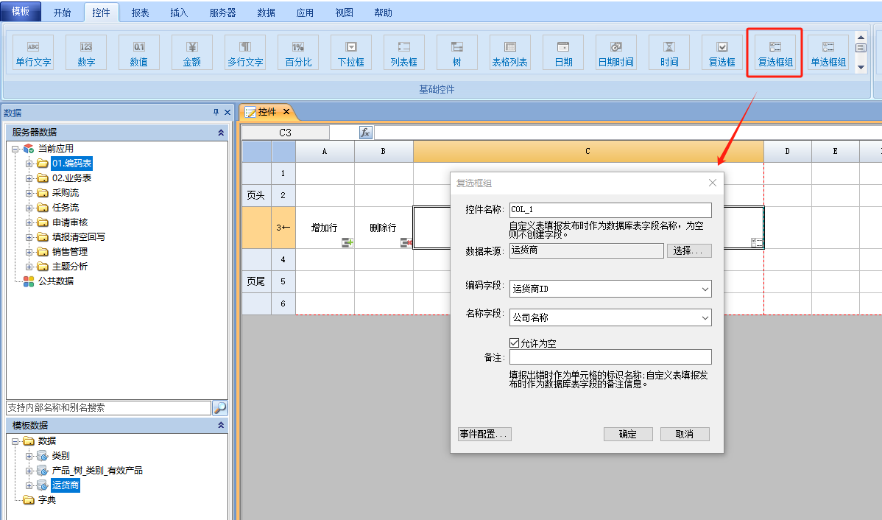Click the 备注 input field

click(610, 357)
